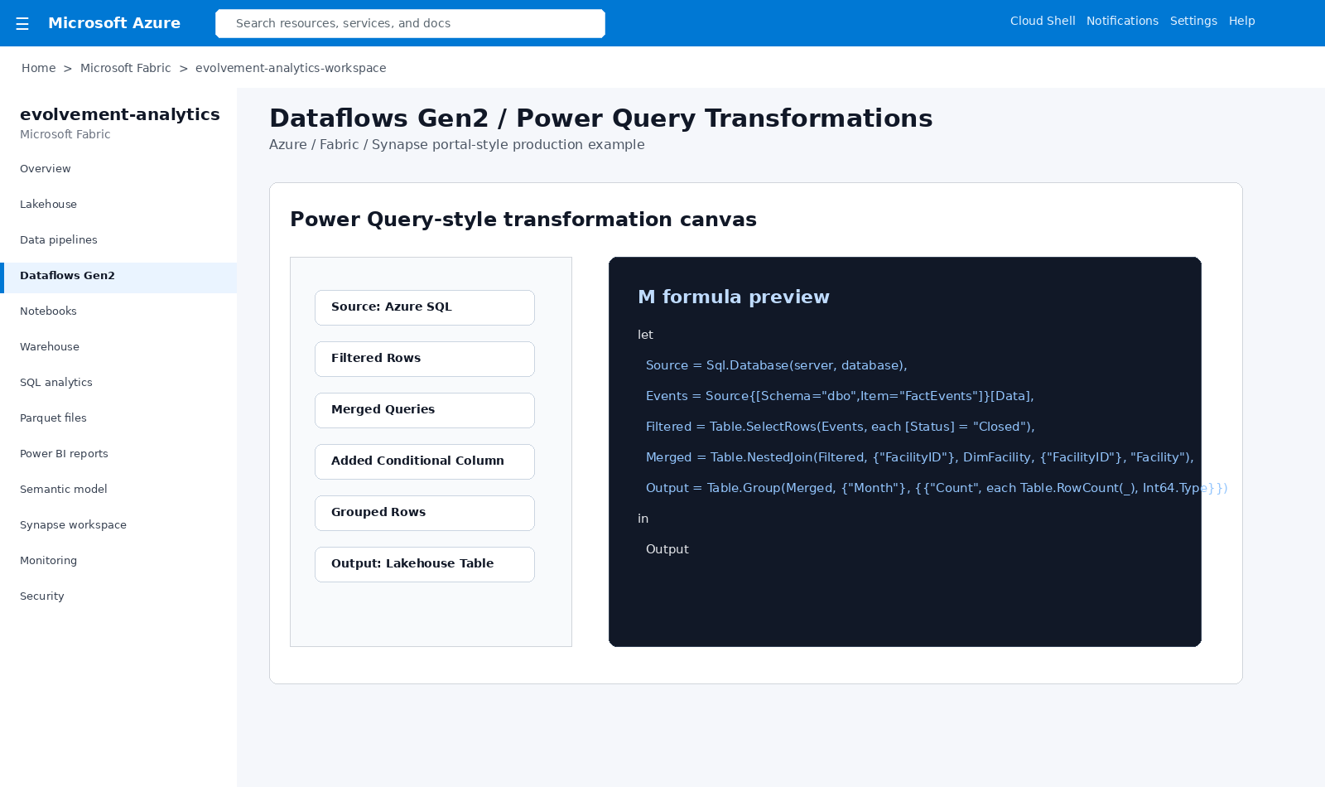Image resolution: width=1325 pixels, height=787 pixels.
Task: Go to Home breadcrumb
Action: 39,68
